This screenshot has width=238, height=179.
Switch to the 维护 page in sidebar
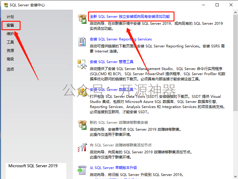coord(10,34)
